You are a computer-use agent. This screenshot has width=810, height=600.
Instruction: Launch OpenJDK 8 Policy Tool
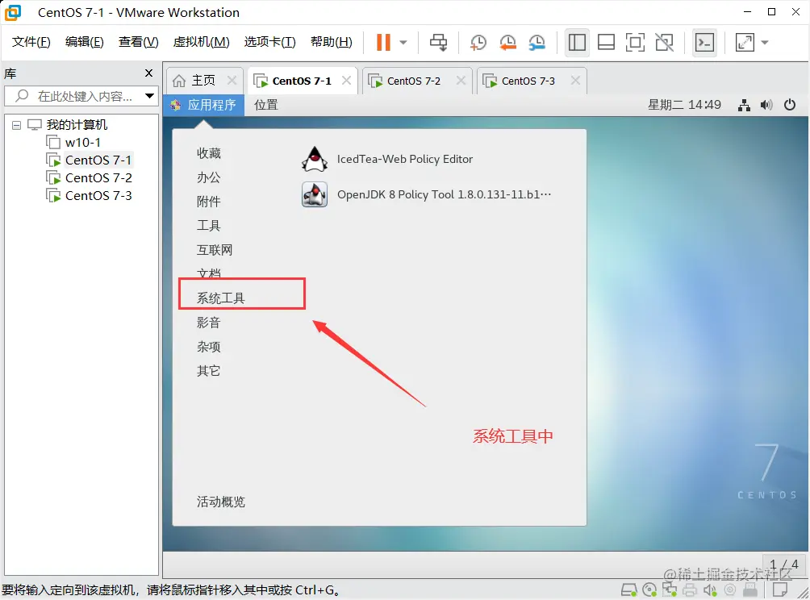point(427,194)
